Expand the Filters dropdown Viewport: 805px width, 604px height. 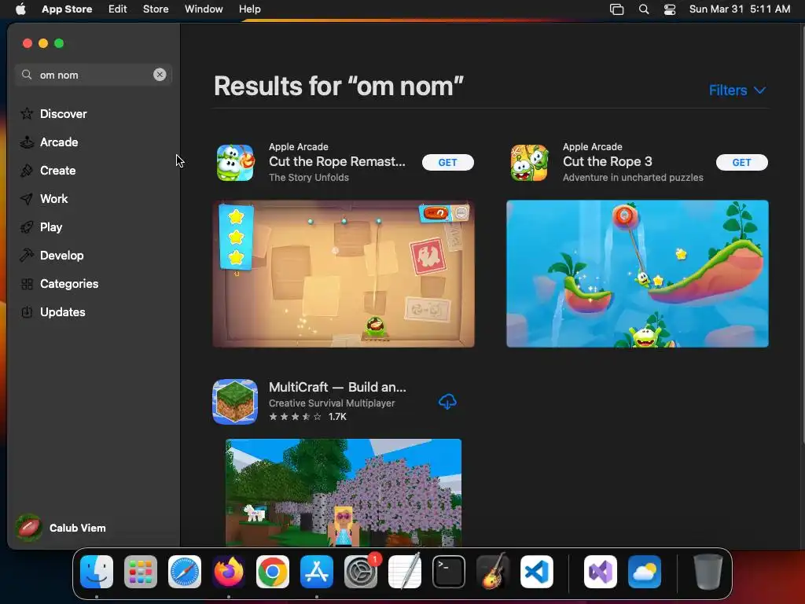[x=737, y=90]
